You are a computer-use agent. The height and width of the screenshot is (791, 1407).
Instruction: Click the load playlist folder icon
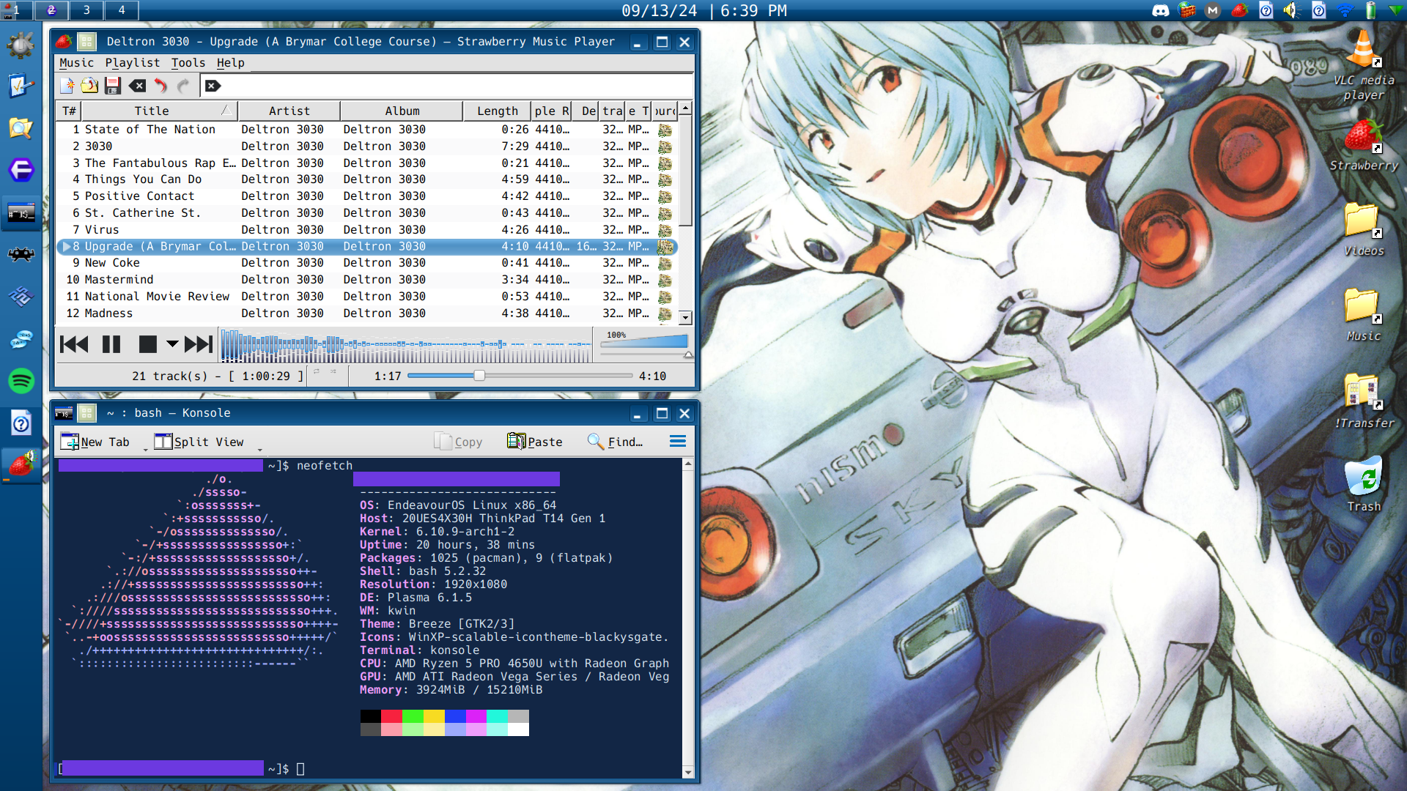click(89, 86)
